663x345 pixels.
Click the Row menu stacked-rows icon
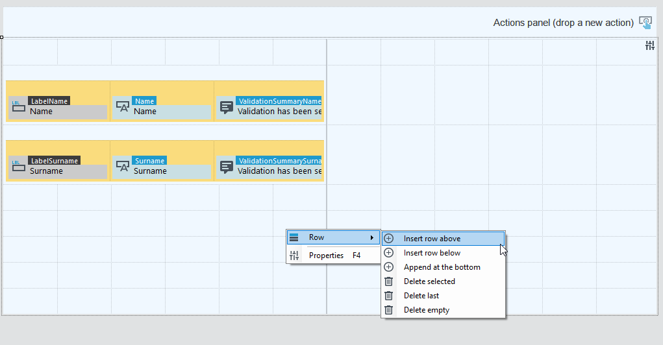pos(294,238)
